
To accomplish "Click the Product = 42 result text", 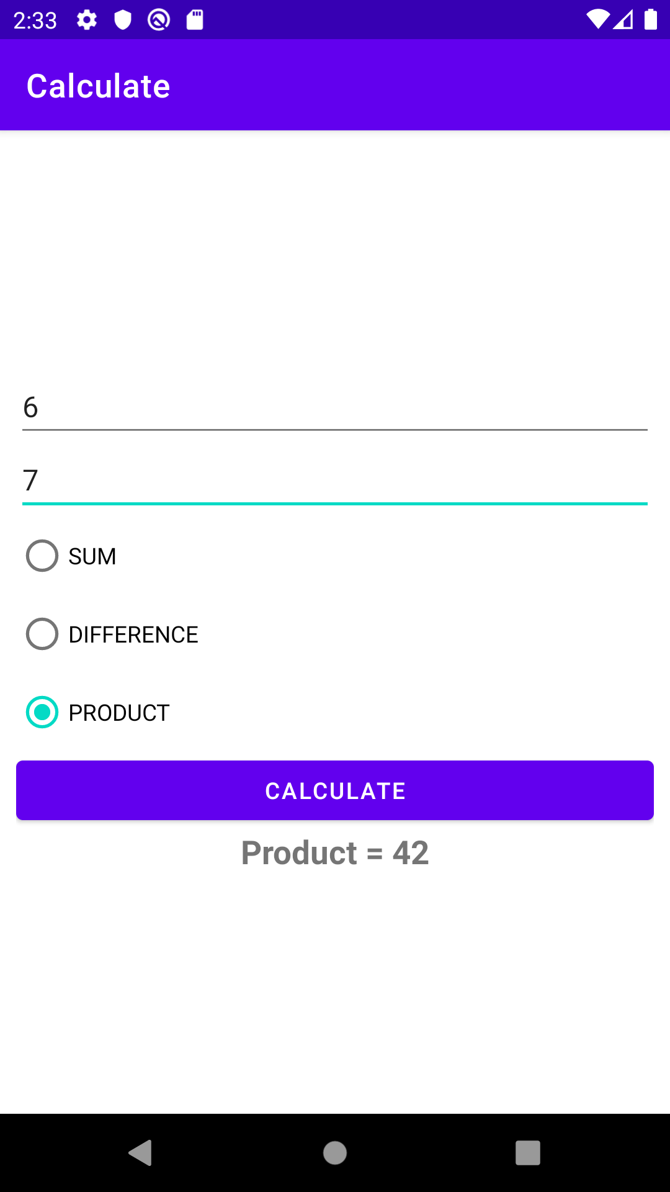I will [335, 853].
